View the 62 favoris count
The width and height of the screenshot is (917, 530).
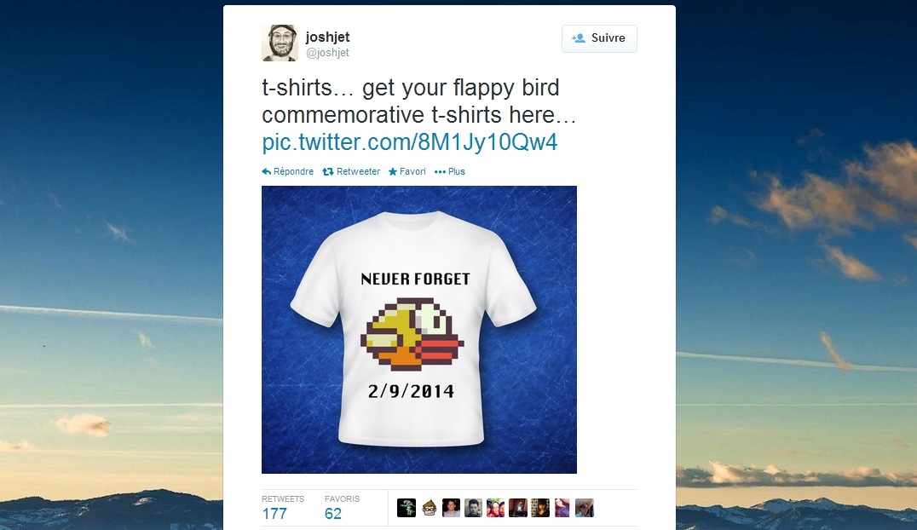tap(332, 514)
